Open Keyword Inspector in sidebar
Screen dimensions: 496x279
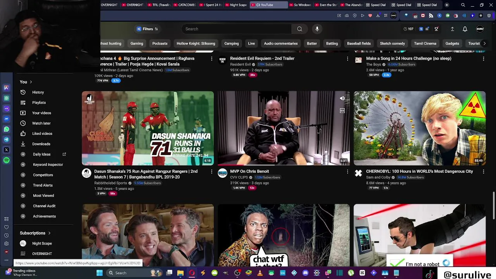[x=48, y=165]
